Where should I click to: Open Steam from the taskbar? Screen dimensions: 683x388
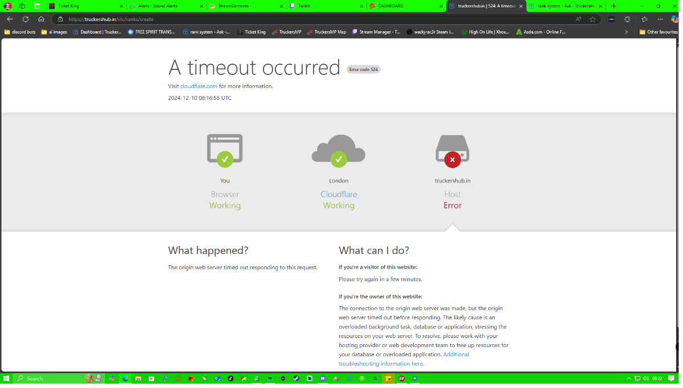click(296, 378)
